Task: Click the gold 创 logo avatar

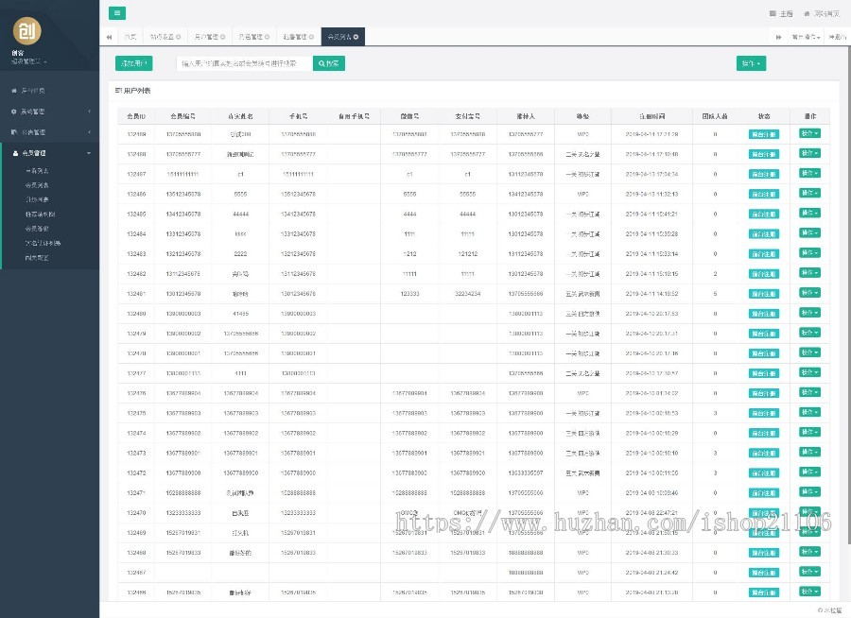Action: point(26,31)
